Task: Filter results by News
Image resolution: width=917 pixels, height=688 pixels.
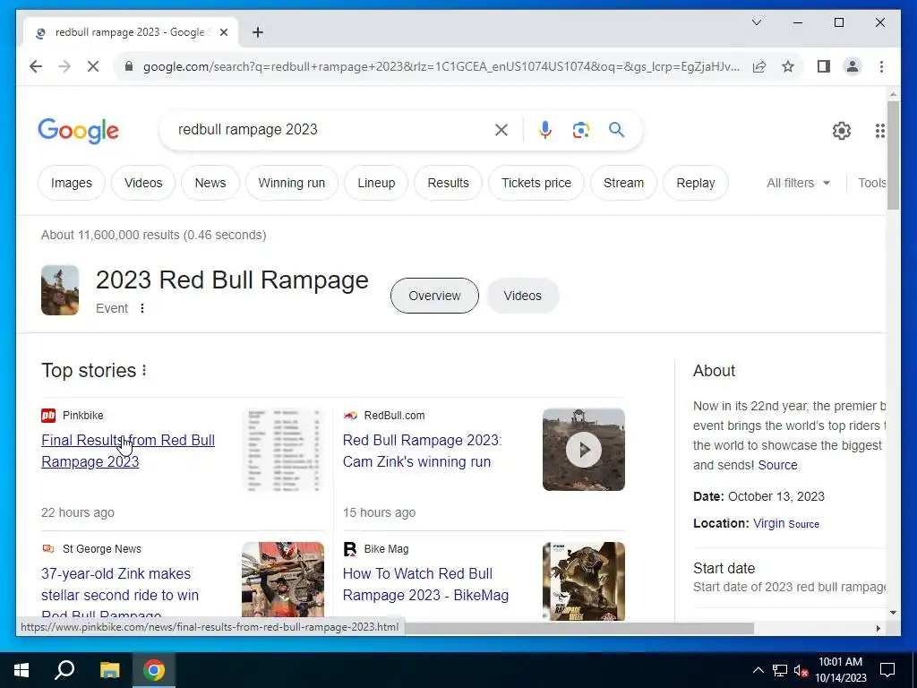Action: [210, 183]
